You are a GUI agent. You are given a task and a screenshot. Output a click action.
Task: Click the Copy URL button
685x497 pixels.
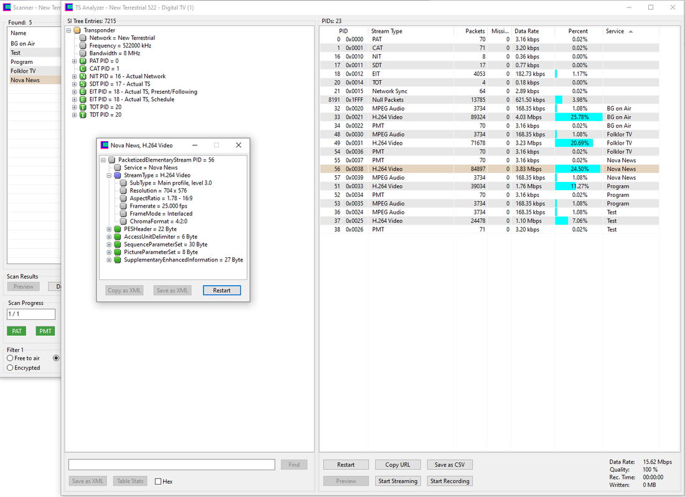pyautogui.click(x=398, y=465)
